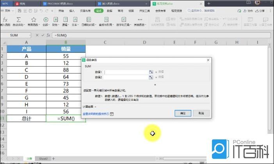Click the Insert Function (插入函数) ribbon icon

click(5, 21)
